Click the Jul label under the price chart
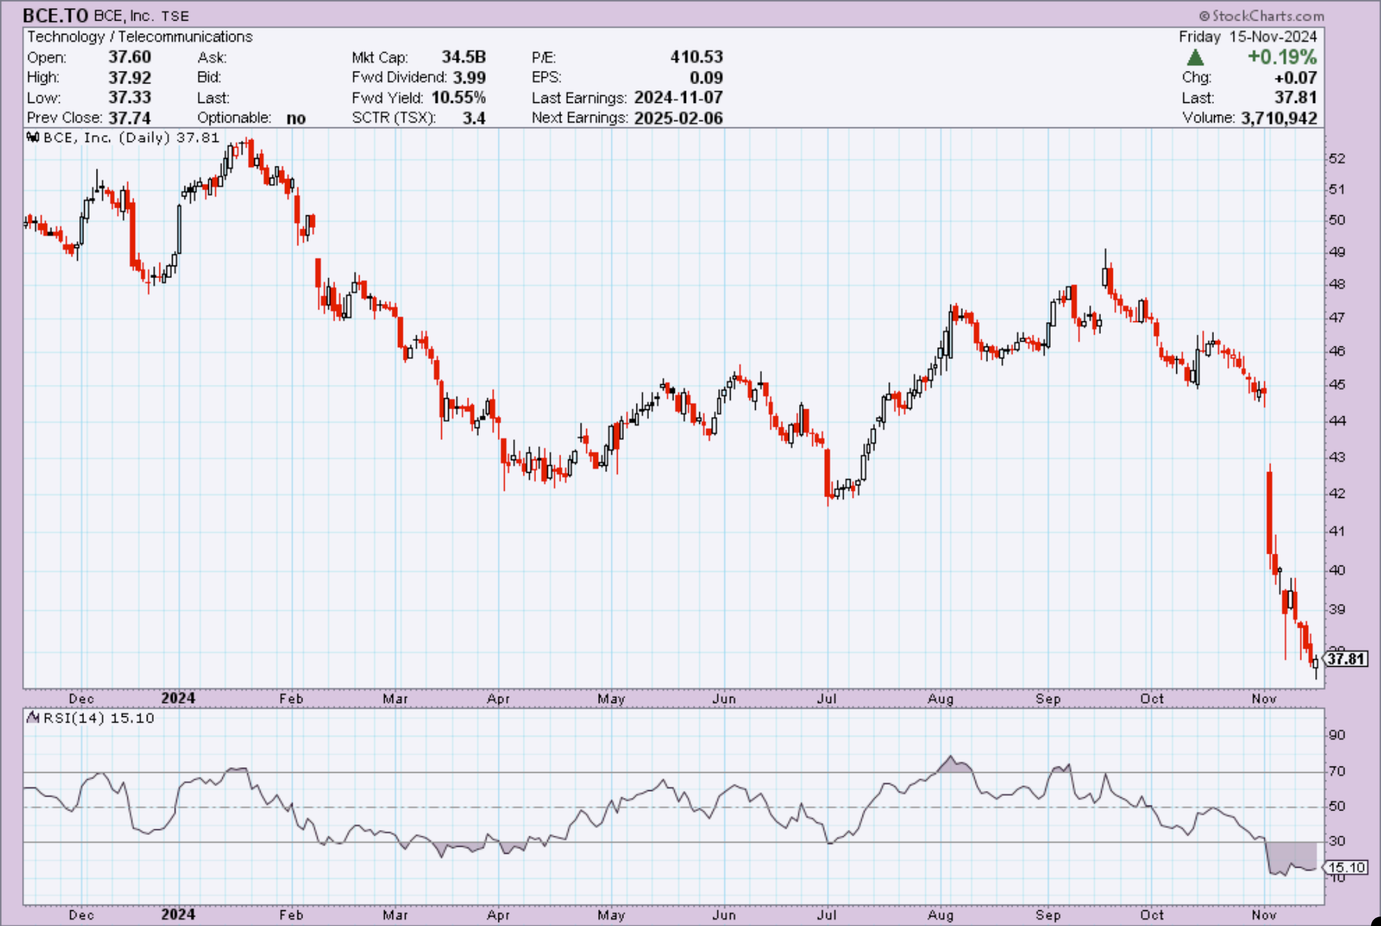 point(827,698)
